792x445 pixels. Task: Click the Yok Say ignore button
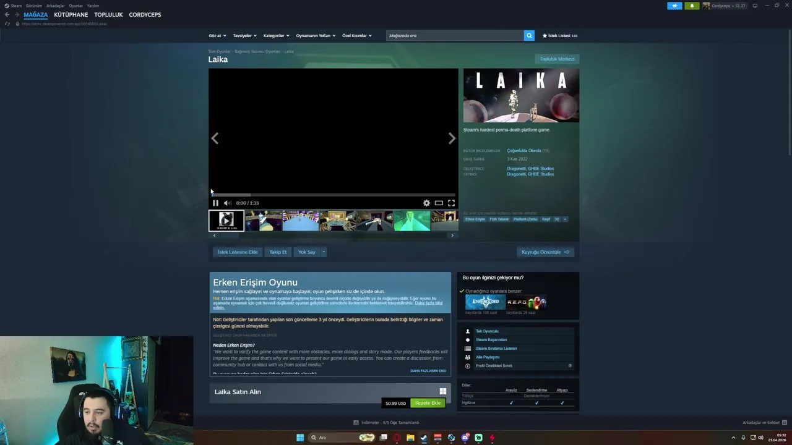pos(307,252)
